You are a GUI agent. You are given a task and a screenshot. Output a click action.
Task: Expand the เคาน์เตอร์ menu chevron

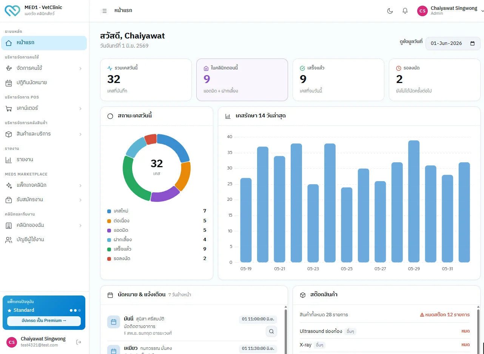(80, 108)
